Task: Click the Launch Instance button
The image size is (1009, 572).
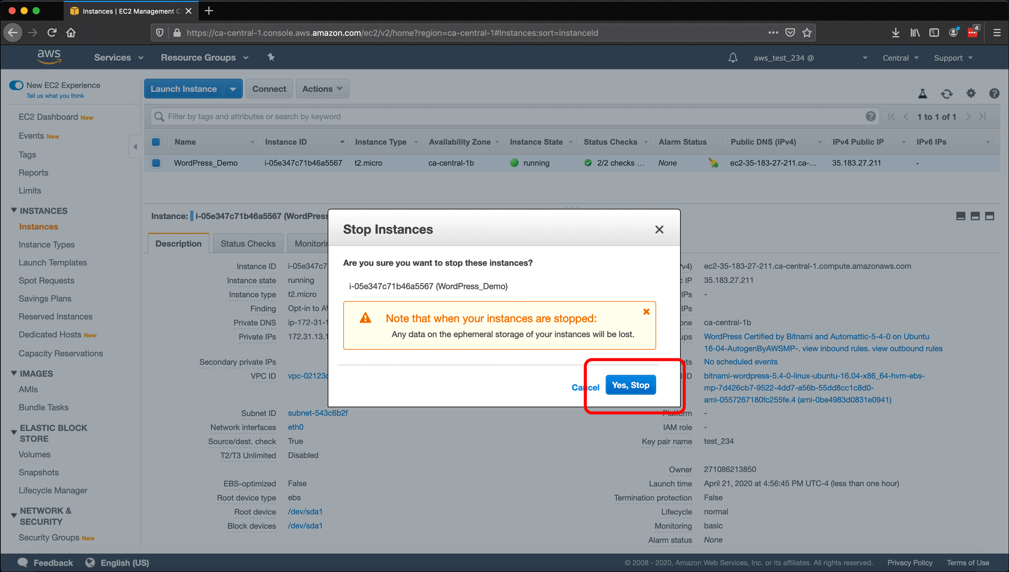Action: [184, 89]
